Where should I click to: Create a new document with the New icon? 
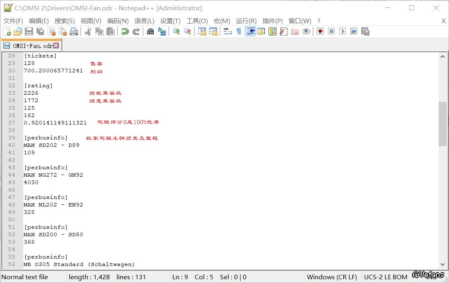[7, 31]
